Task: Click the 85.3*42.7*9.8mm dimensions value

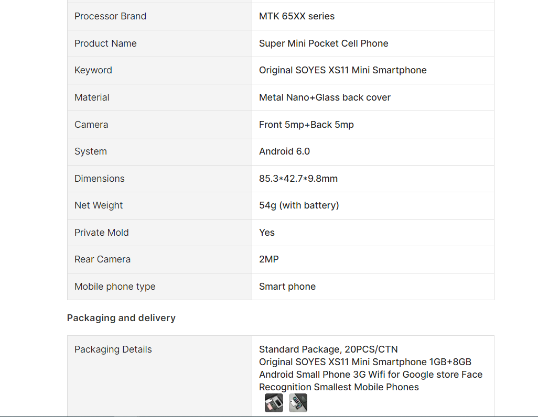Action: tap(298, 178)
